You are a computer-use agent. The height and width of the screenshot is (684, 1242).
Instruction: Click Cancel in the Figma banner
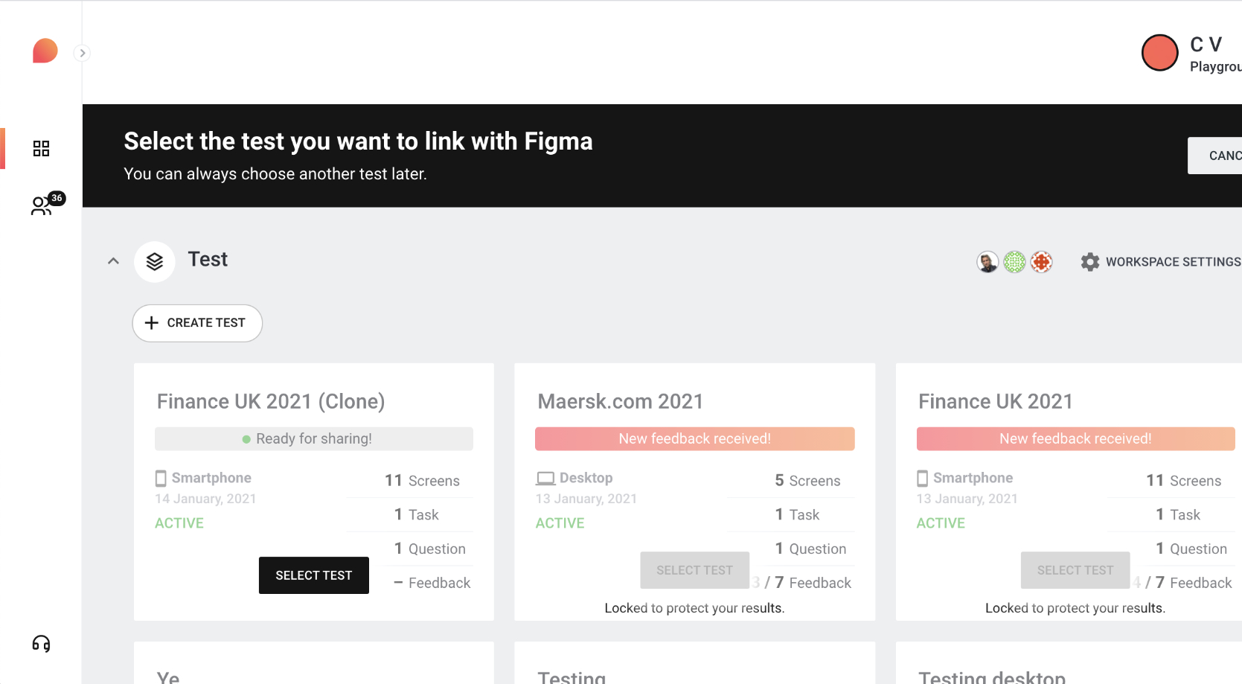[x=1215, y=156]
